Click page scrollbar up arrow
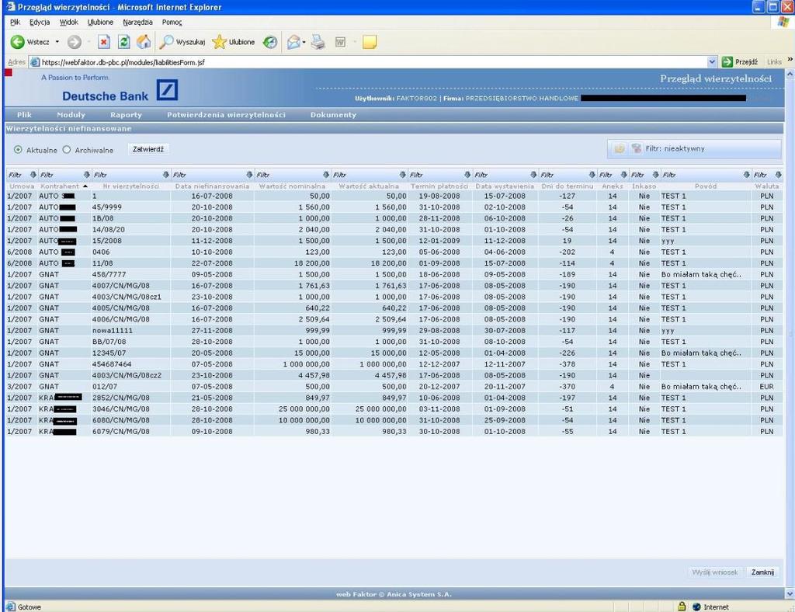The height and width of the screenshot is (612, 795). (790, 74)
